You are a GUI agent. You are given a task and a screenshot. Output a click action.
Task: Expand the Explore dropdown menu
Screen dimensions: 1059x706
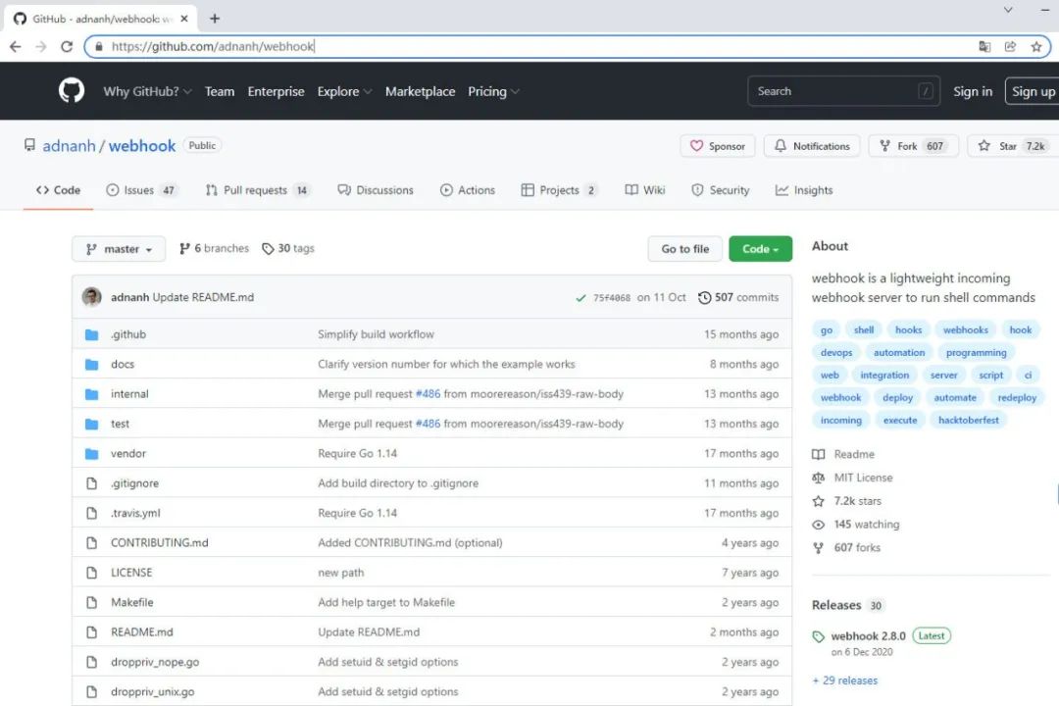[x=344, y=91]
